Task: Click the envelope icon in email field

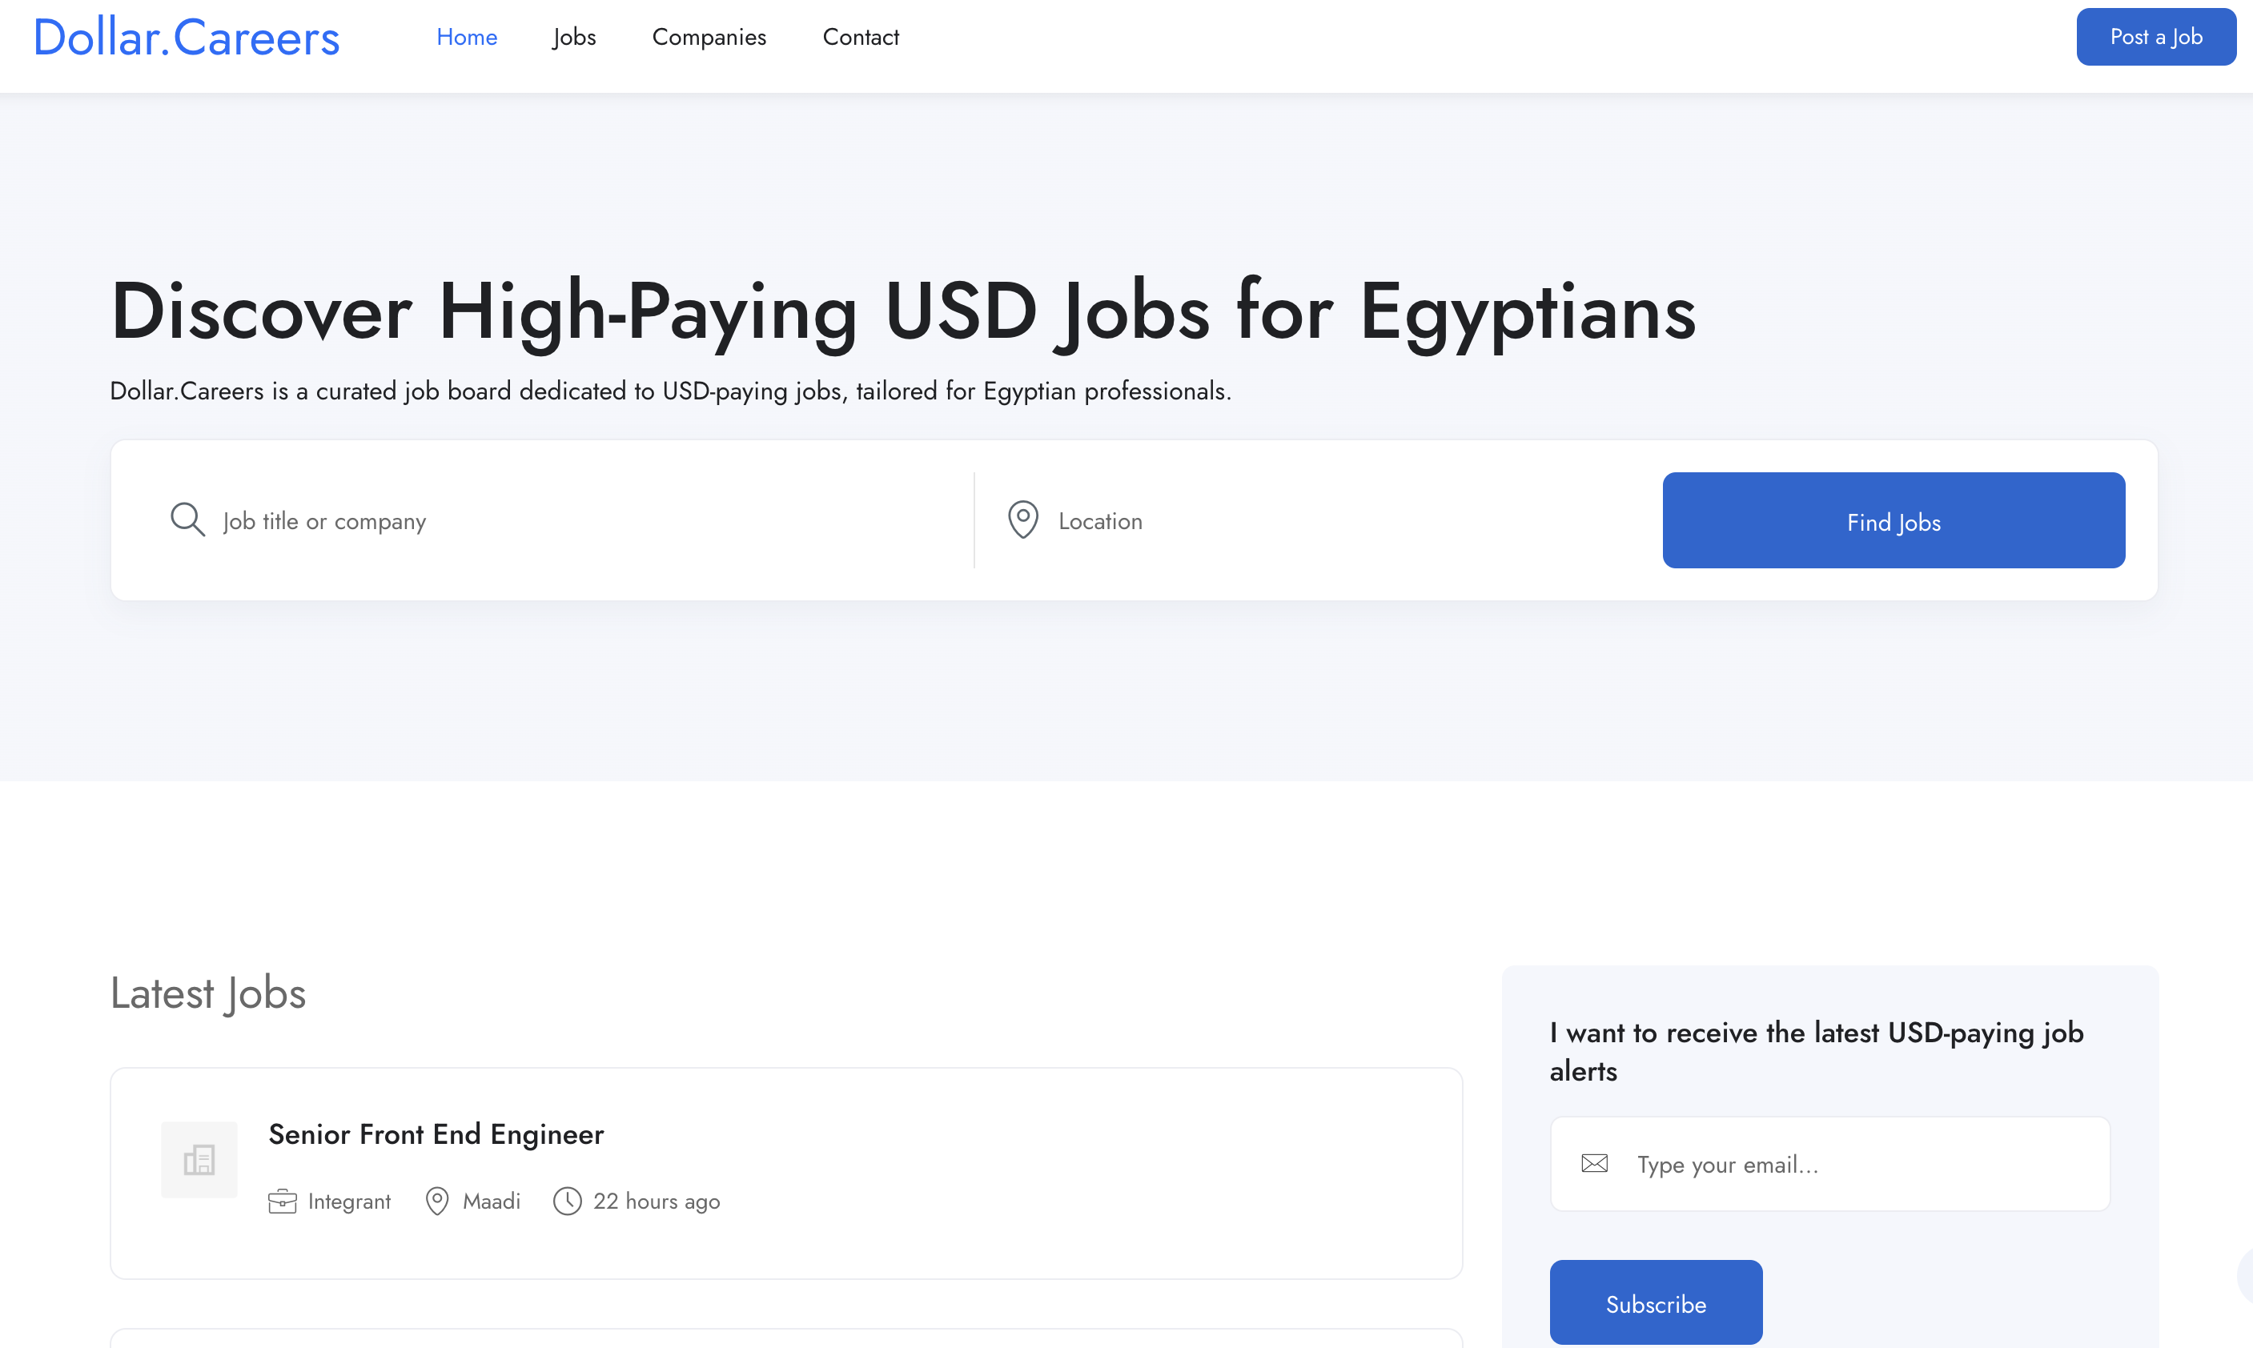Action: [1594, 1164]
